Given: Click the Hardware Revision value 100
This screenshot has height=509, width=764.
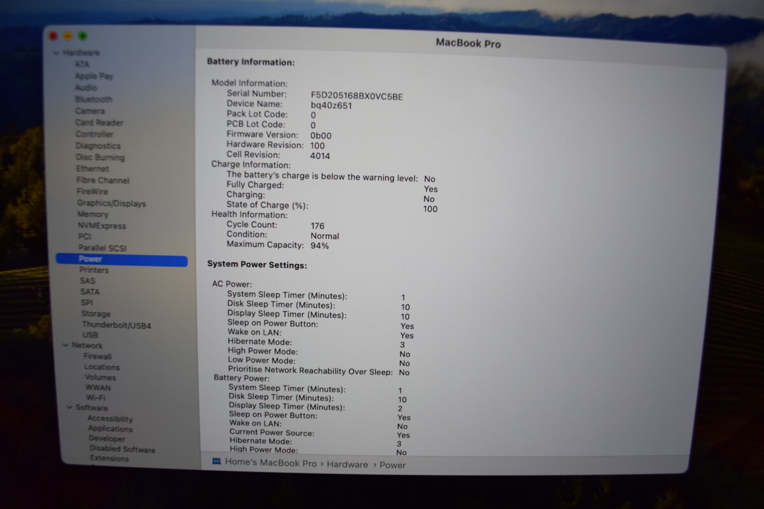Looking at the screenshot, I should tap(318, 146).
